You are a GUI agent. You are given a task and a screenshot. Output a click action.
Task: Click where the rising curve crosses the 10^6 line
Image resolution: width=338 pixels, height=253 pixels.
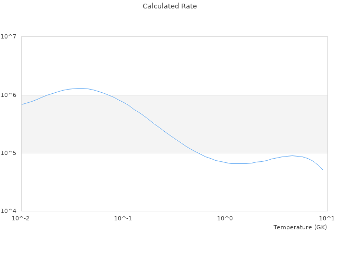49,95
